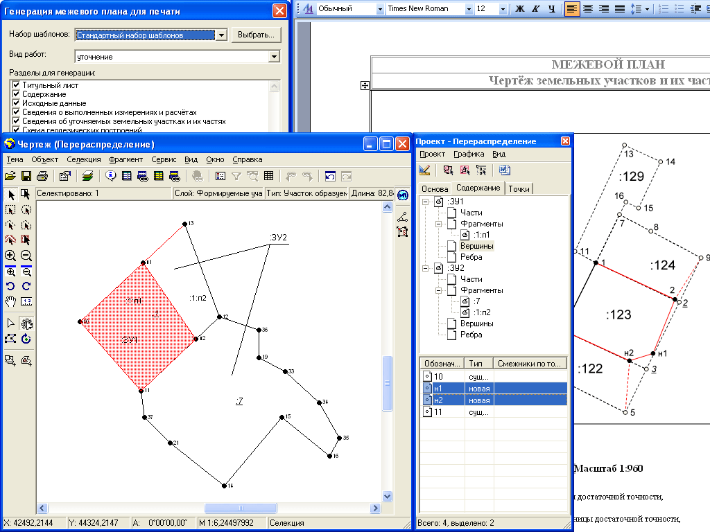Screen dimensions: 710x532
Task: Open the 'Селекция' menu
Action: pyautogui.click(x=84, y=159)
